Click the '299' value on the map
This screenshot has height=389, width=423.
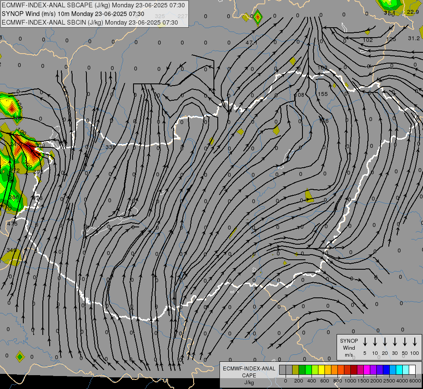(x=38, y=172)
